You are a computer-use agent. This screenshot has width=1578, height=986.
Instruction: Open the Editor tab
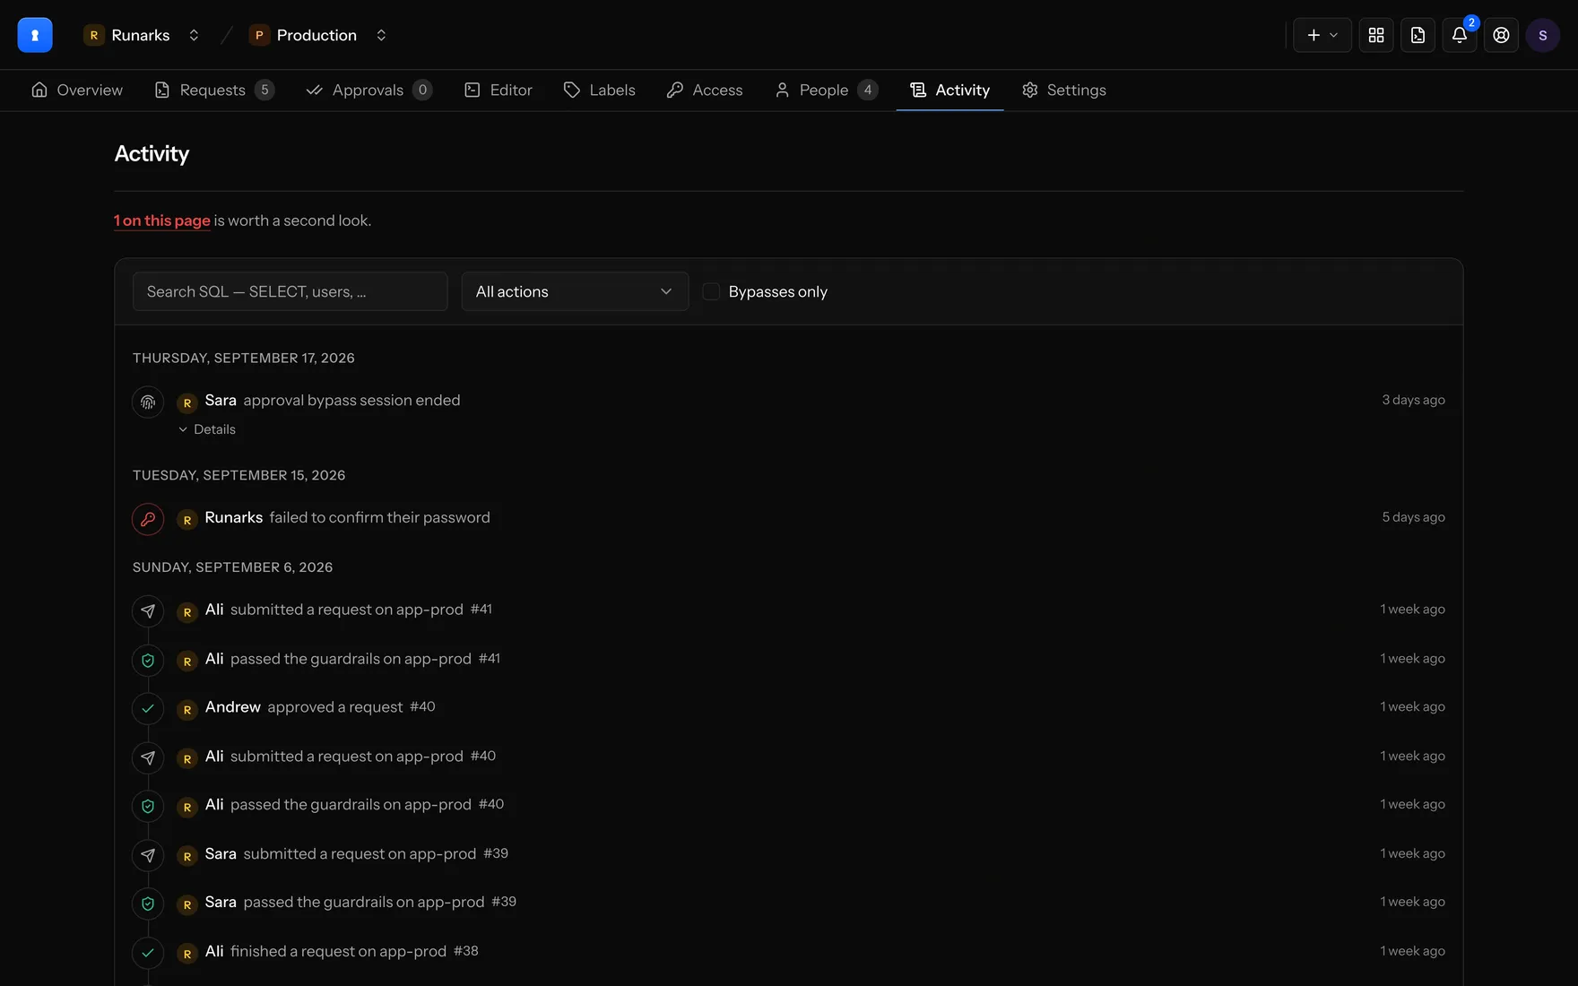click(x=499, y=90)
